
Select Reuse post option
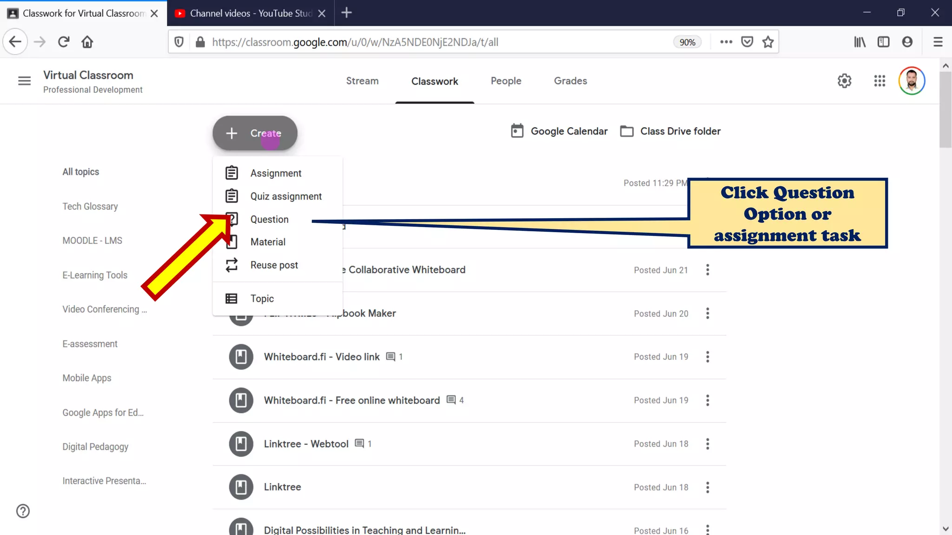(x=277, y=265)
